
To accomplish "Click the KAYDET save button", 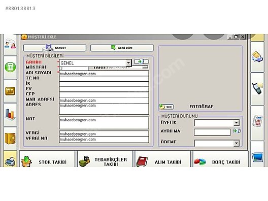I will tap(55, 48).
